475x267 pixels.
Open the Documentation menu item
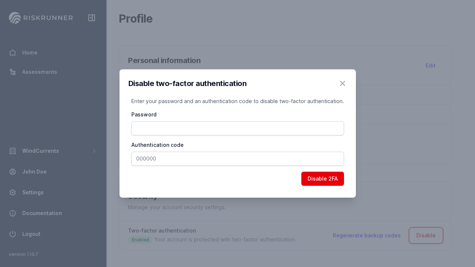tap(42, 213)
